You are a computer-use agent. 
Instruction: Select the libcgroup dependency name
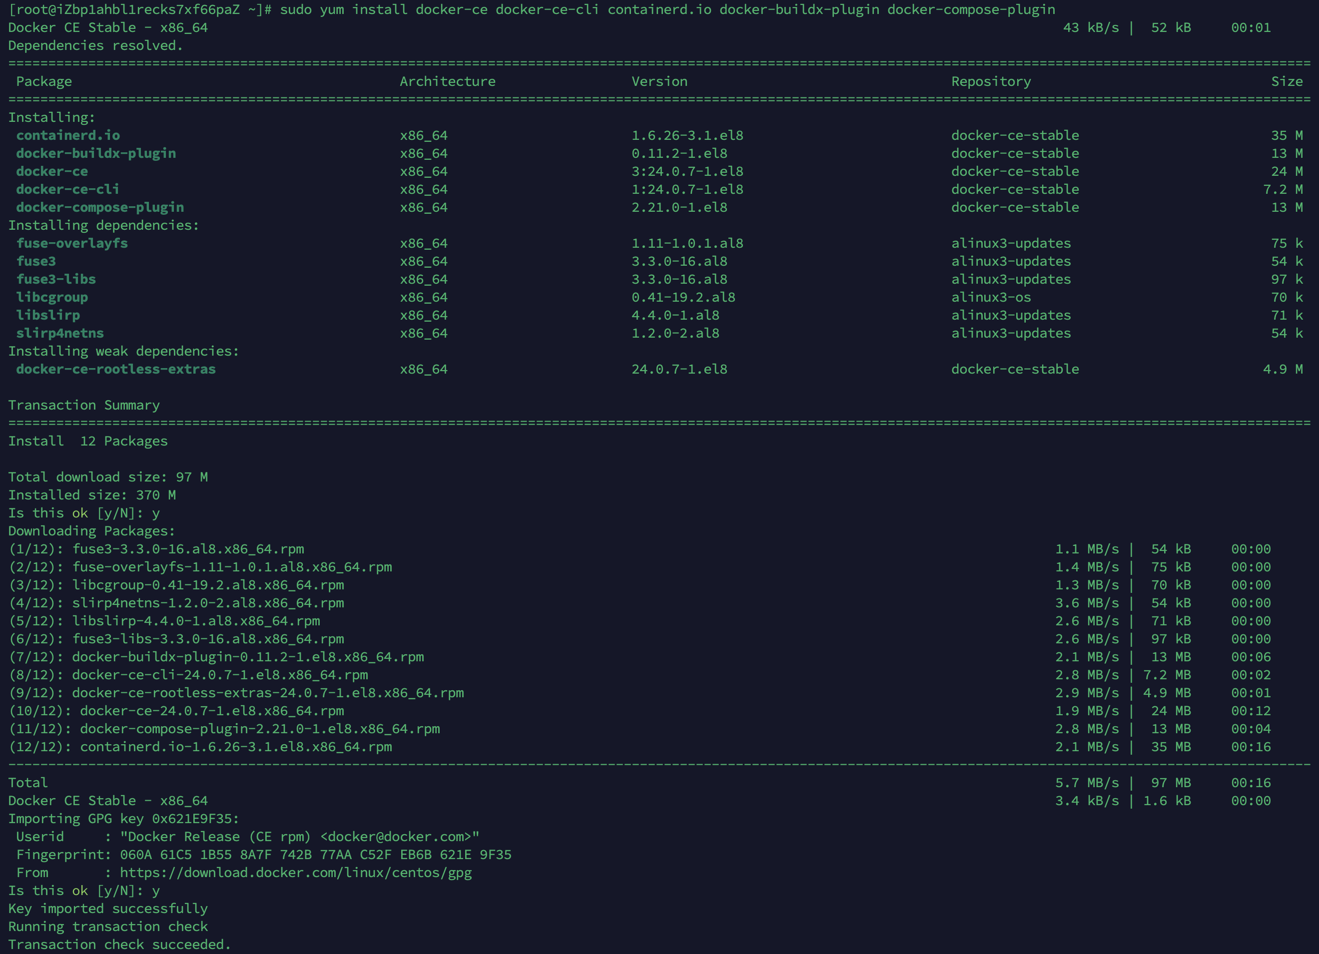[x=52, y=297]
